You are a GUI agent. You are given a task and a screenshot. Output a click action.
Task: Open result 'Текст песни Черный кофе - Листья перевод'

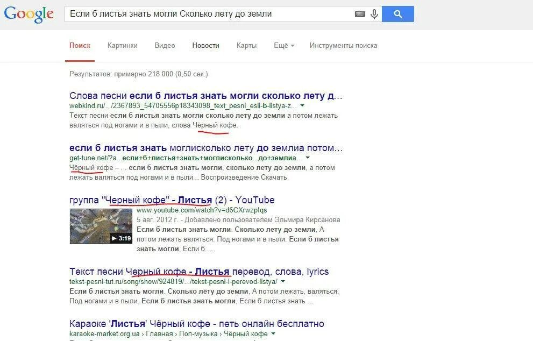(199, 272)
